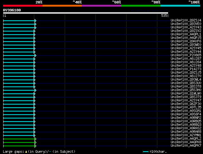The height and width of the screenshot is (154, 203).
Task: Open the UniRef100_A4QPK7 entry
Action: 186,146
